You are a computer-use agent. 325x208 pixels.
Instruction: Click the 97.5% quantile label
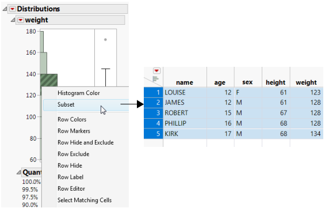[x=30, y=197]
